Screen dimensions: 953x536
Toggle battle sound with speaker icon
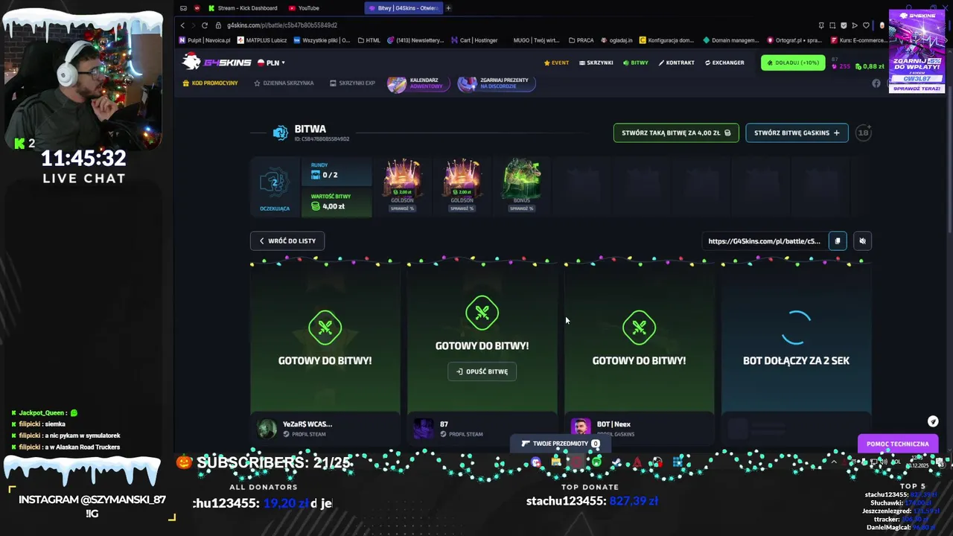pos(862,240)
